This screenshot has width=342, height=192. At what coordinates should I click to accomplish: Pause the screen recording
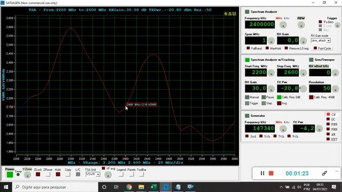click(262, 173)
